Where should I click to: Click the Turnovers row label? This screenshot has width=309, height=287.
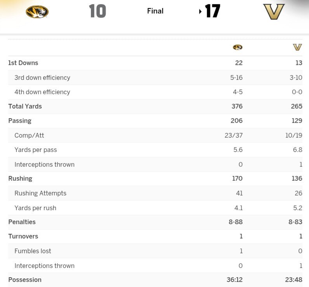(23, 236)
